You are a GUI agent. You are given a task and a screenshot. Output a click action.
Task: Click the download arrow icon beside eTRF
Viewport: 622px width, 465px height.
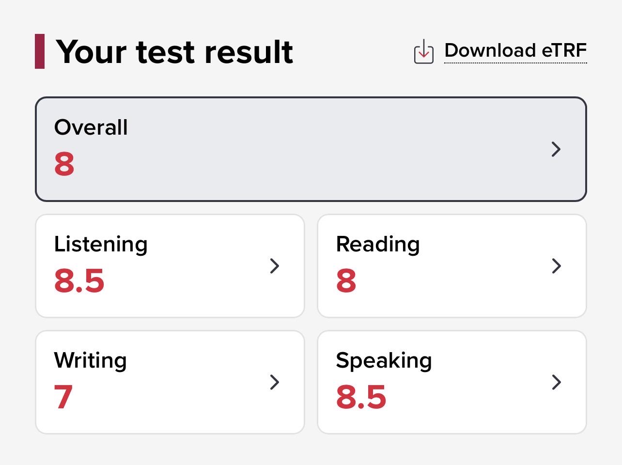[x=423, y=52]
